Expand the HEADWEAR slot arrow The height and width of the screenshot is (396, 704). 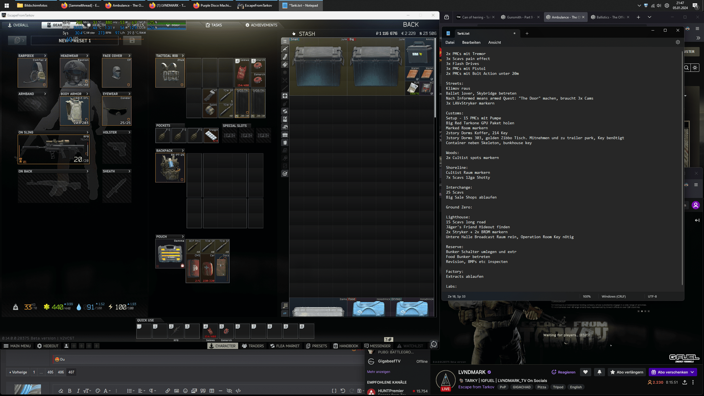(87, 56)
